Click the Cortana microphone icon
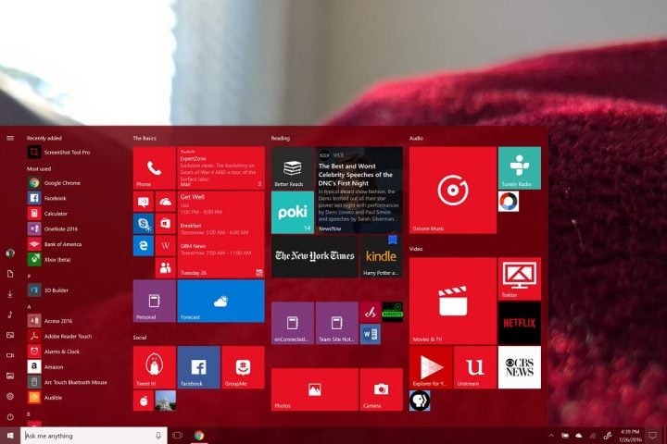The image size is (667, 444). pos(158,436)
